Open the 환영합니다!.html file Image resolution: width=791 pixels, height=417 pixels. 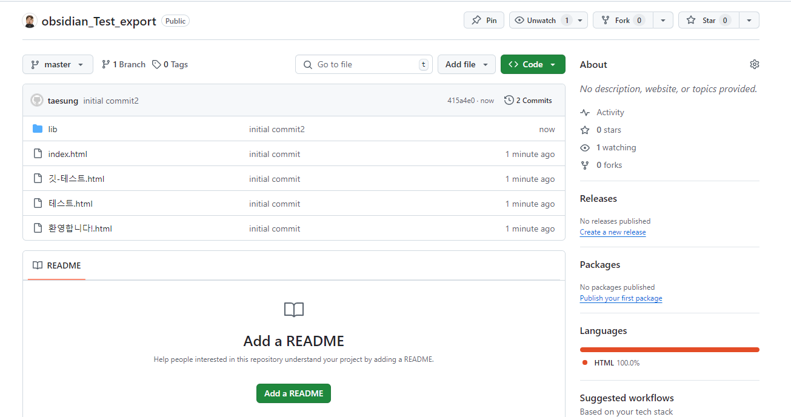[x=80, y=229]
